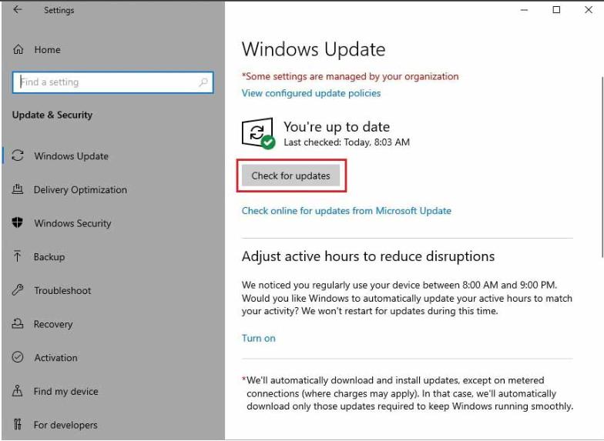
Task: Click the back arrow icon
Action: click(18, 10)
